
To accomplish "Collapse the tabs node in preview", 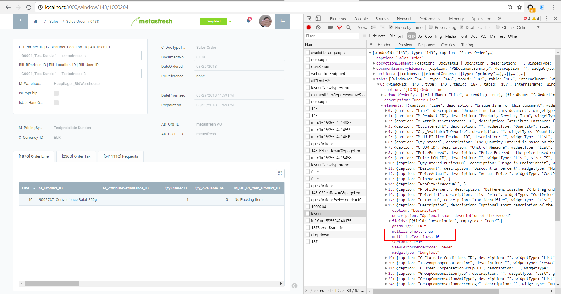I will 374,79.
